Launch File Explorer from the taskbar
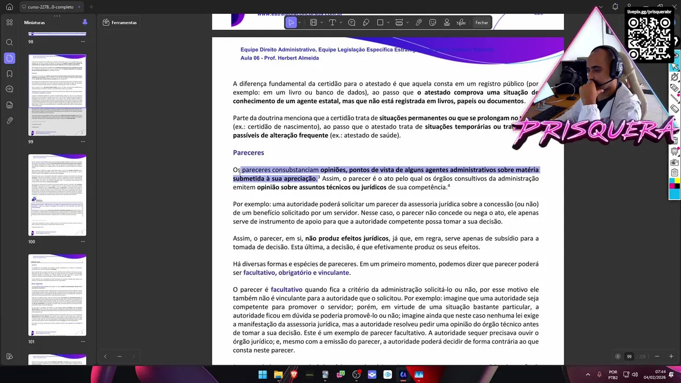 point(278,374)
